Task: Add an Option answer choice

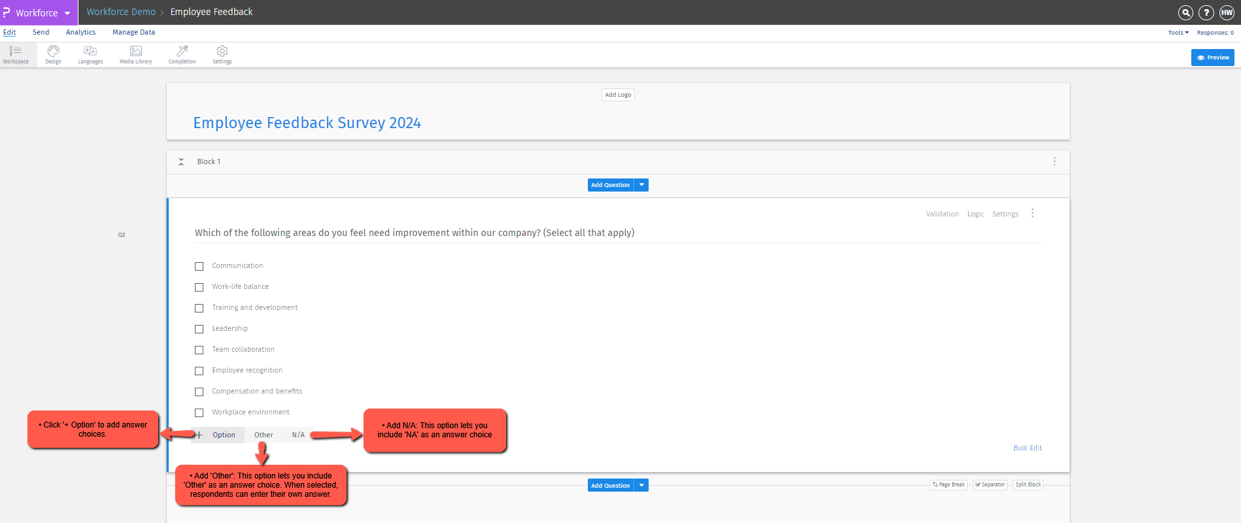Action: click(x=224, y=435)
